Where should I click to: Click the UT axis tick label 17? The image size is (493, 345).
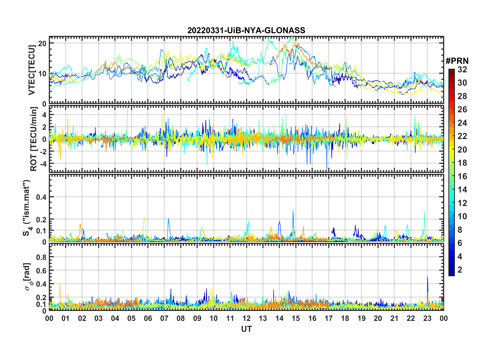tap(329, 318)
